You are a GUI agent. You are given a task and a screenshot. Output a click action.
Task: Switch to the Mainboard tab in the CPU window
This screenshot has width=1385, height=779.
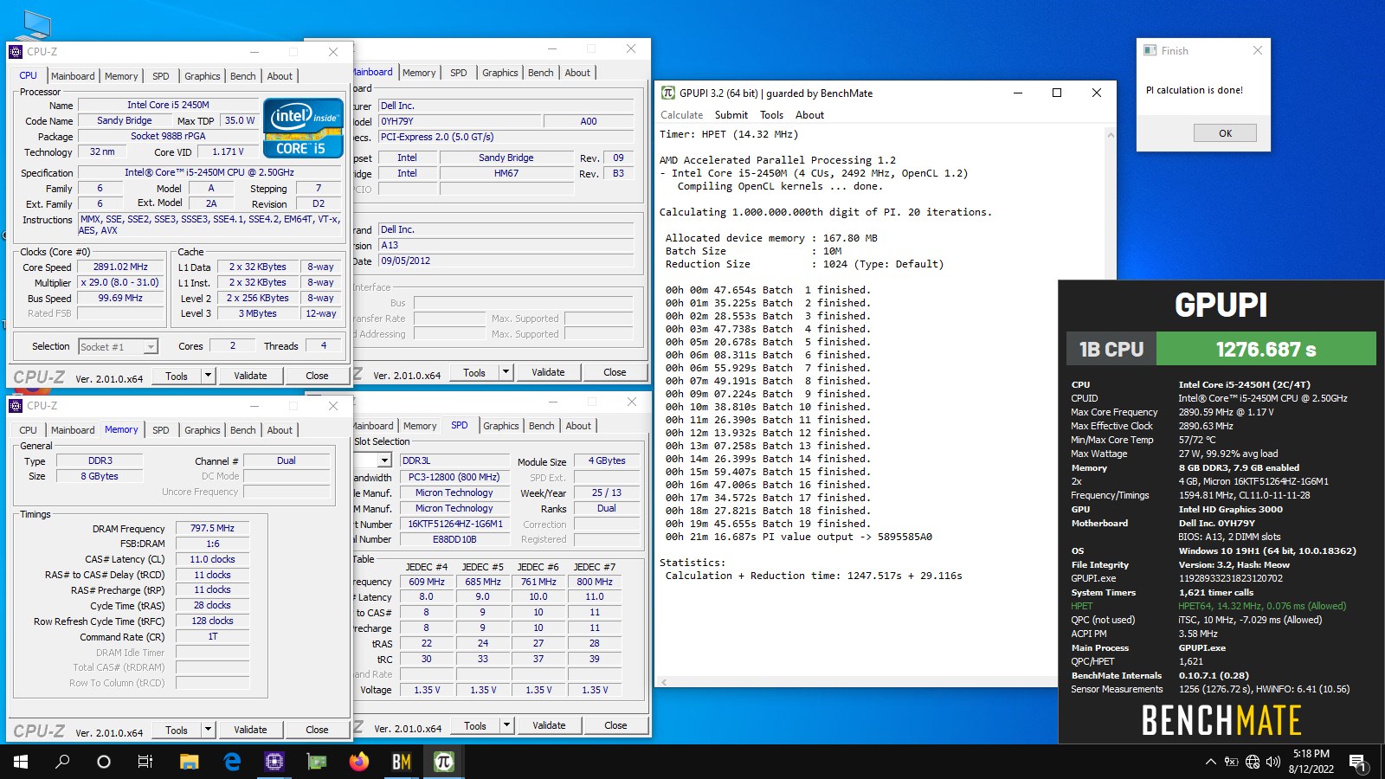point(73,76)
